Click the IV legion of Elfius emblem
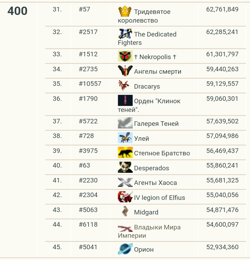 click(125, 197)
